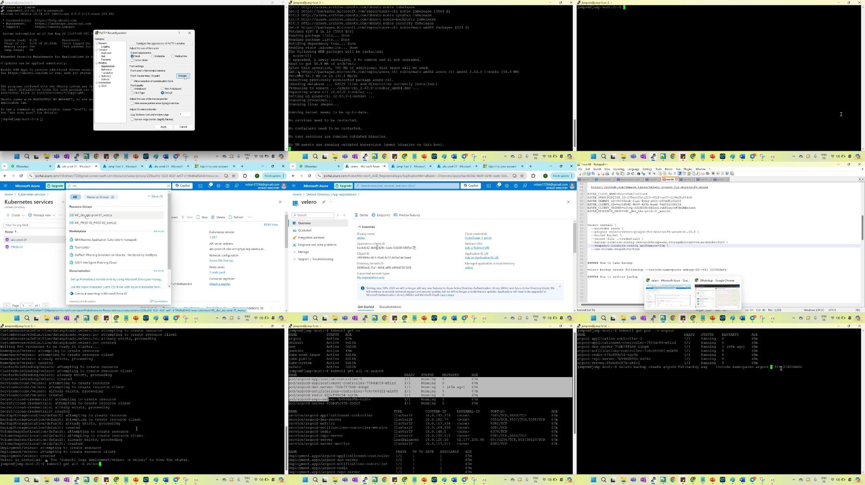
Task: Open Copilot in the Kubernetes services window
Action: (183, 186)
